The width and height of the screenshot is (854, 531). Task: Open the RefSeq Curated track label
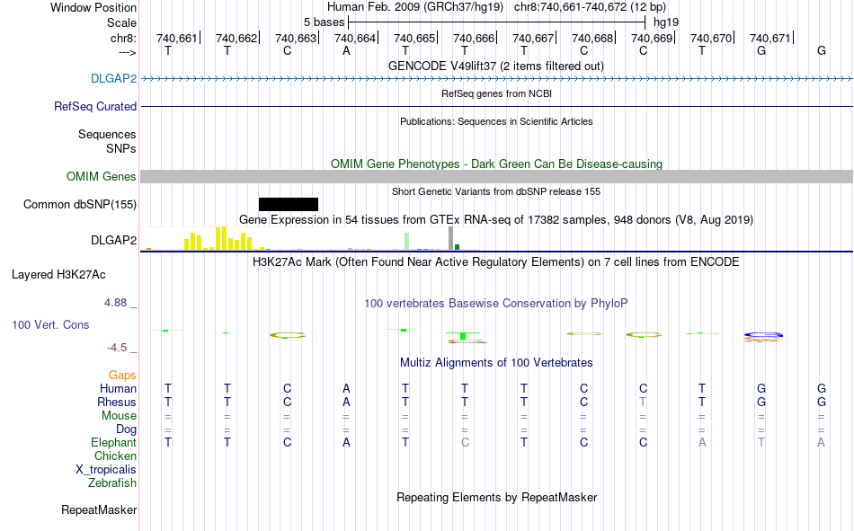click(x=95, y=106)
